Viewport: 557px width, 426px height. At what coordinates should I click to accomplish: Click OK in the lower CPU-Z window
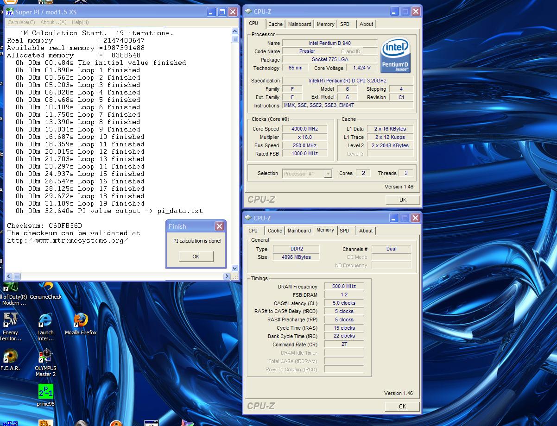tap(402, 406)
